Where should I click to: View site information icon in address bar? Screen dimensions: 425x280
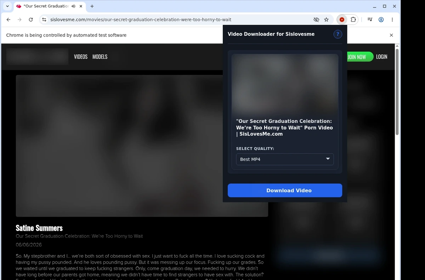44,20
